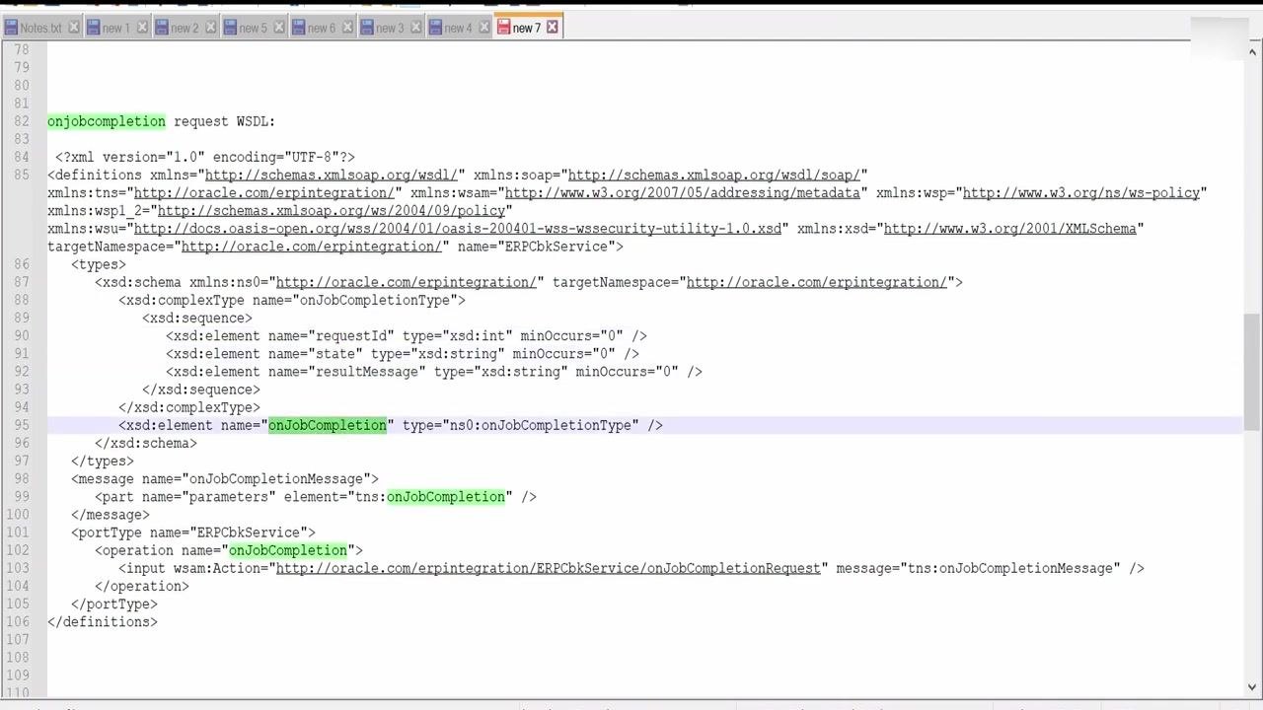This screenshot has width=1263, height=710.
Task: Open the w3.org/2001/XMLSchema link
Action: 1010,228
